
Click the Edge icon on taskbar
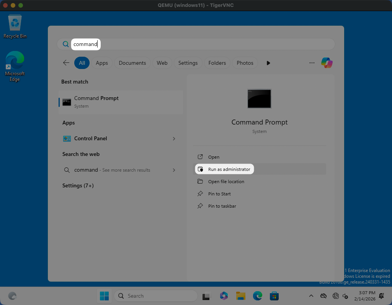pos(257,296)
